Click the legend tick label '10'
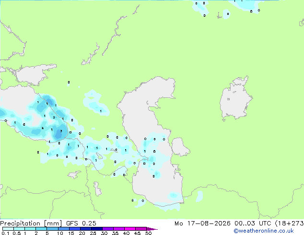 click(60, 233)
